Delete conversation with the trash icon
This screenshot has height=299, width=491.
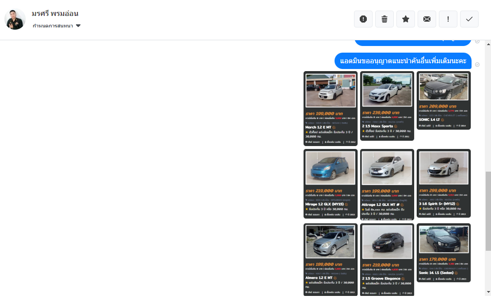pyautogui.click(x=384, y=19)
